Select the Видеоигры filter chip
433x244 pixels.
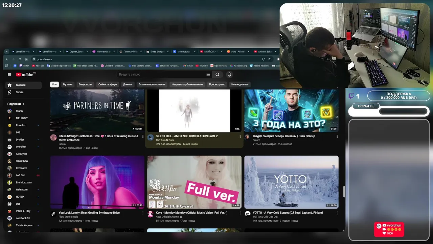(85, 84)
